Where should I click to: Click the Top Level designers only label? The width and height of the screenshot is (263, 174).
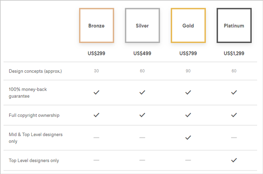pos(34,160)
